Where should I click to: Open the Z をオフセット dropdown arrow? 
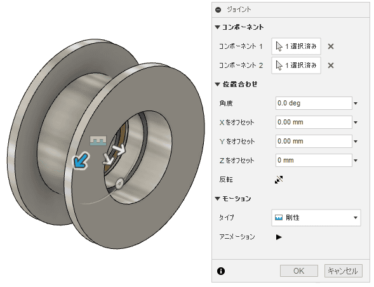click(x=356, y=161)
